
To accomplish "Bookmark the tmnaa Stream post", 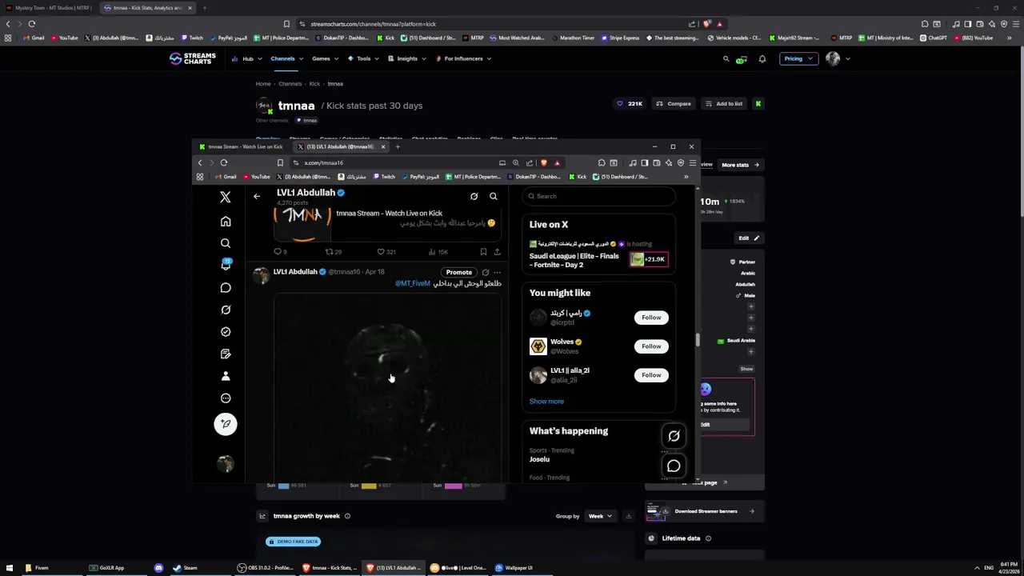I will [x=483, y=252].
